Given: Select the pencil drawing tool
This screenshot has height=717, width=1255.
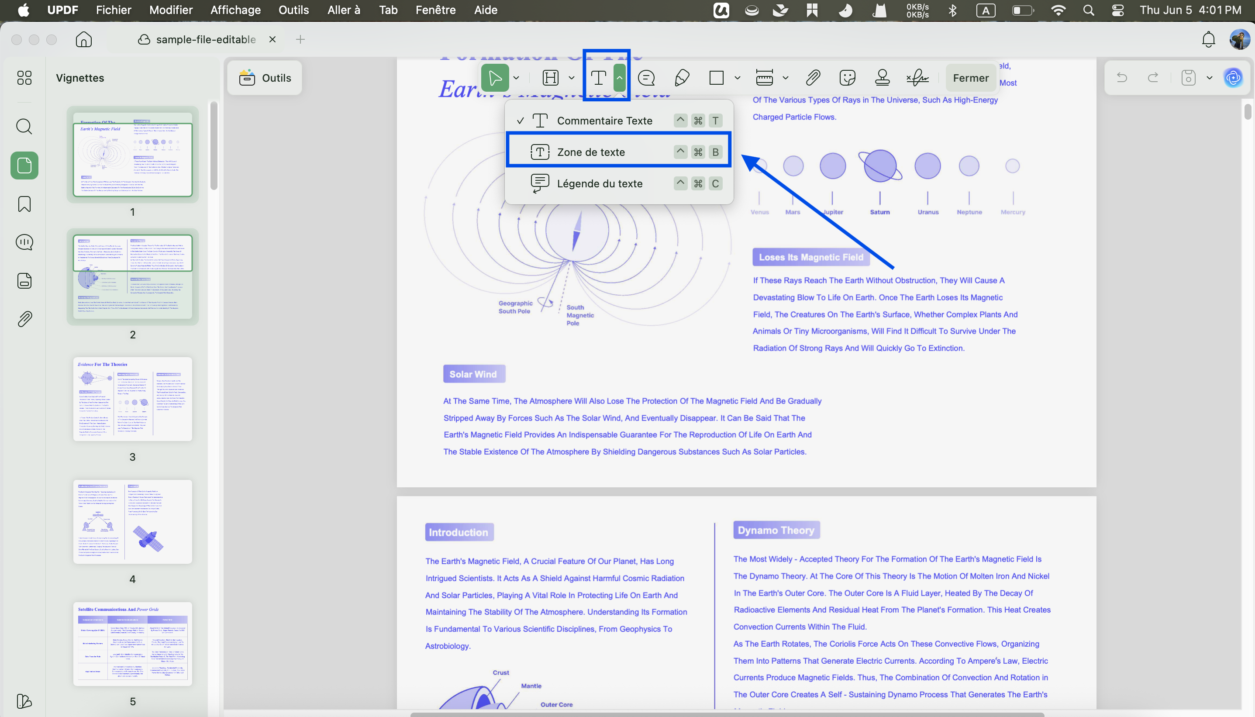Looking at the screenshot, I should 681,78.
